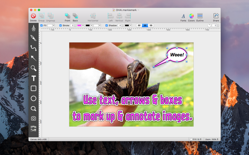The image size is (249, 155).
Task: Click the "Canvas: 640 x 435" status text
Action: click(38, 139)
